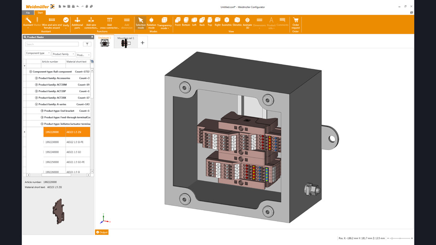Switch to Mounting rail 1 tab
The height and width of the screenshot is (245, 436).
coord(126,42)
